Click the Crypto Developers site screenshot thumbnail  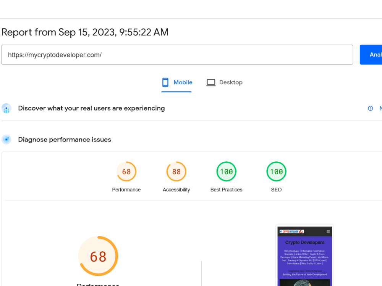(304, 255)
